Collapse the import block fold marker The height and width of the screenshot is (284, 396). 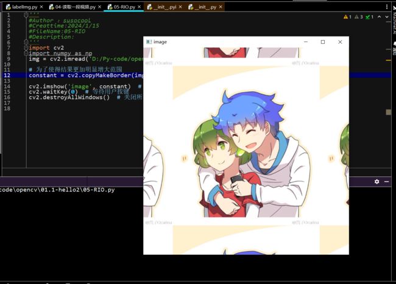point(26,47)
